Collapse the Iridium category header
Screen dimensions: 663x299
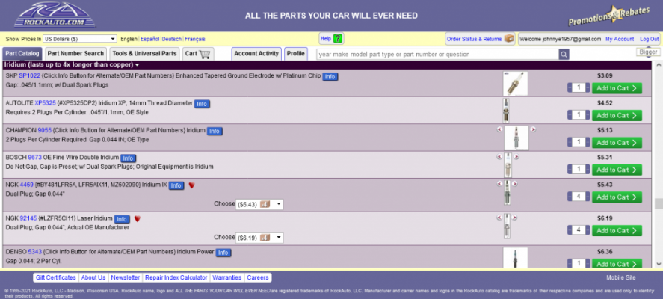[x=72, y=65]
